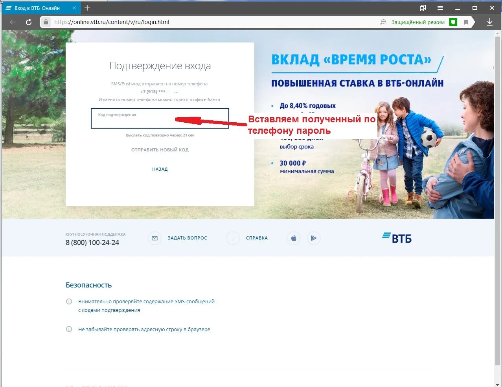Click "ОТПРАВИТЬ НОВЫЙ КОД" button
Image resolution: width=502 pixels, height=387 pixels.
coord(160,150)
